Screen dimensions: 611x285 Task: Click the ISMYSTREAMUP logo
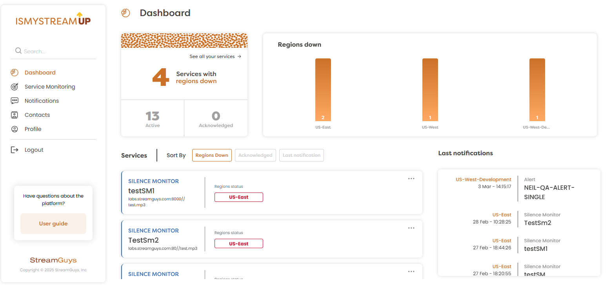click(x=53, y=20)
